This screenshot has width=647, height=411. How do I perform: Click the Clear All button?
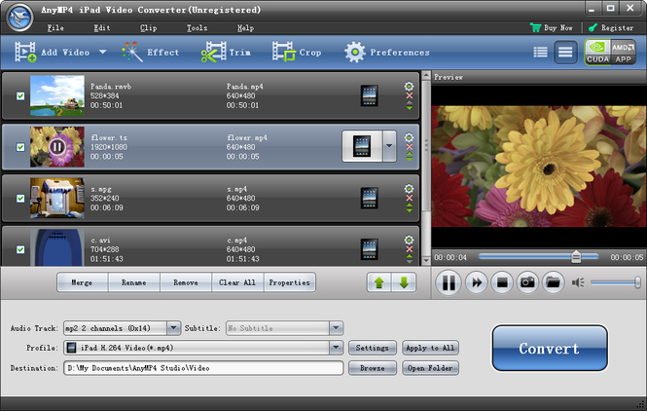pyautogui.click(x=237, y=282)
